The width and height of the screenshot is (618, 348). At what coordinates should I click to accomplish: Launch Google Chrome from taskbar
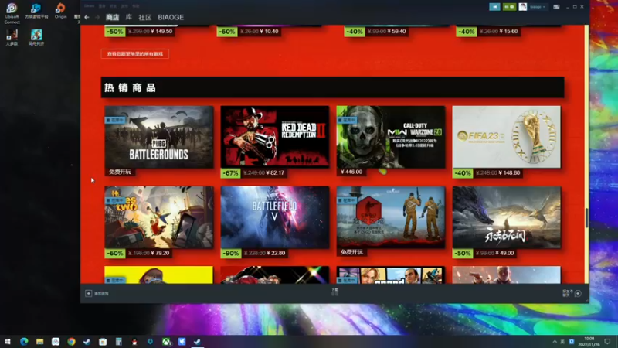(71, 341)
